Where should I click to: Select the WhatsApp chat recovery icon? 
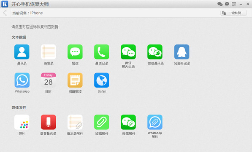click(22, 80)
